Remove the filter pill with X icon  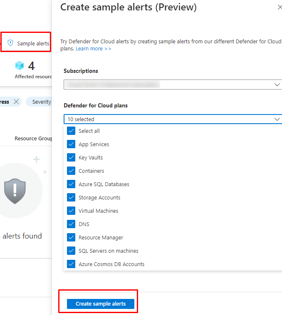pos(16,102)
